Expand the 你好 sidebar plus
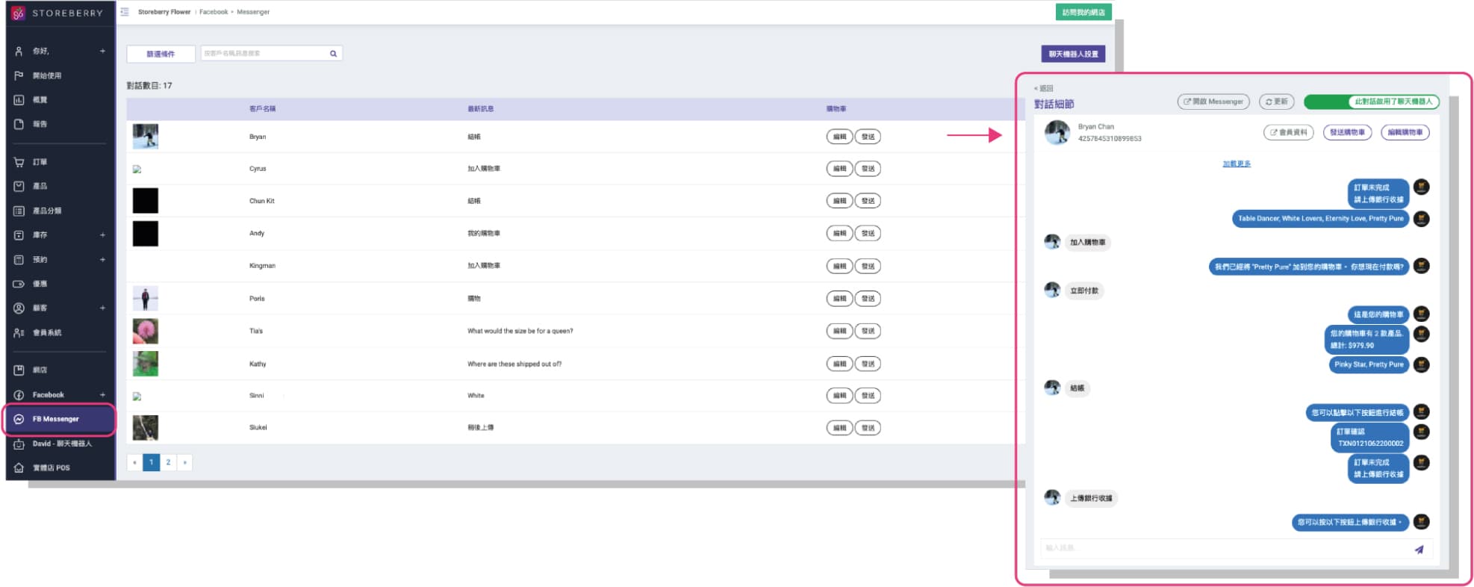Screen dimensions: 1474x587 102,52
